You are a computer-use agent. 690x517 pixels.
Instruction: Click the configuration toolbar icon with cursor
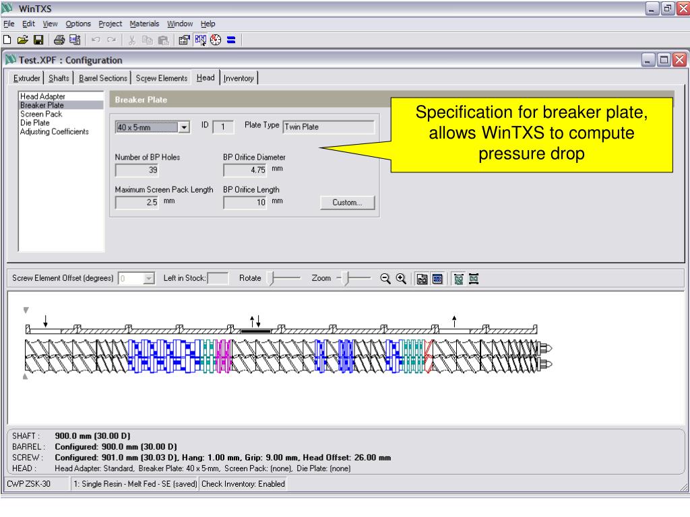[x=200, y=40]
